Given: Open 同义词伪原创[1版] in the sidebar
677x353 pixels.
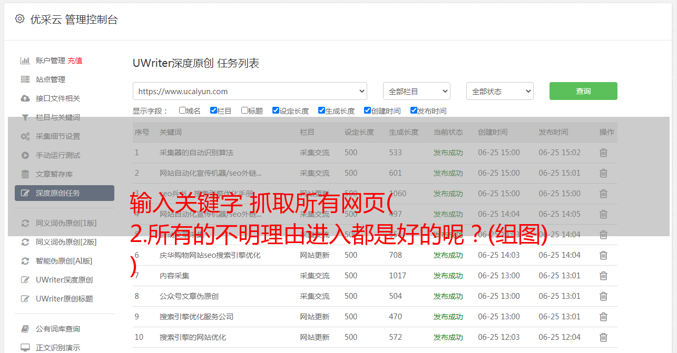Looking at the screenshot, I should 66,223.
